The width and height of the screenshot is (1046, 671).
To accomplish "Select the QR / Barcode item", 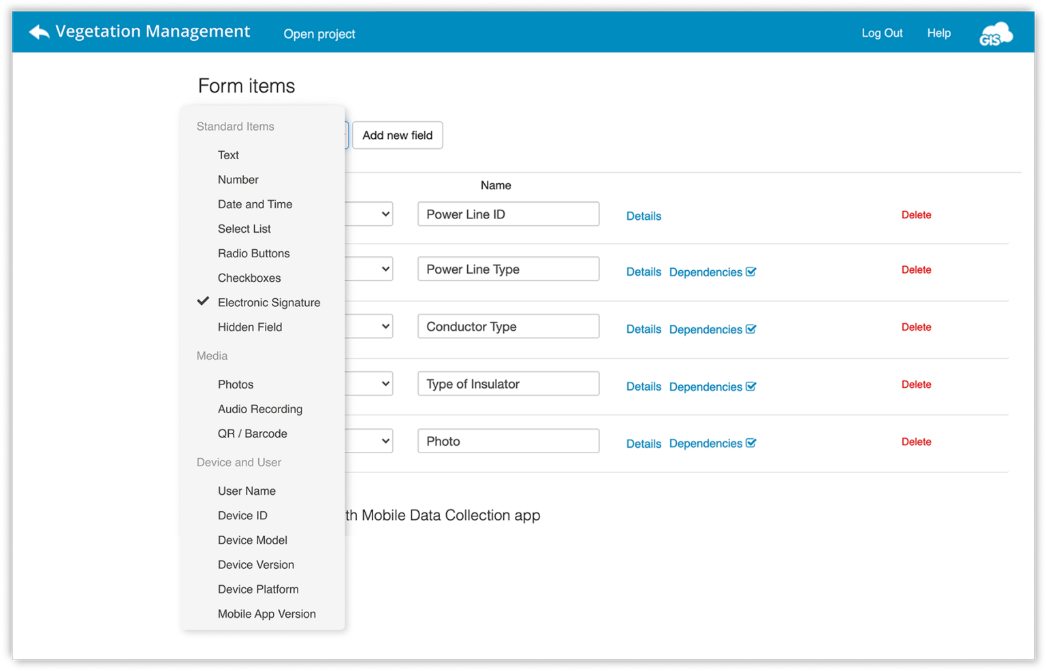I will pos(252,433).
